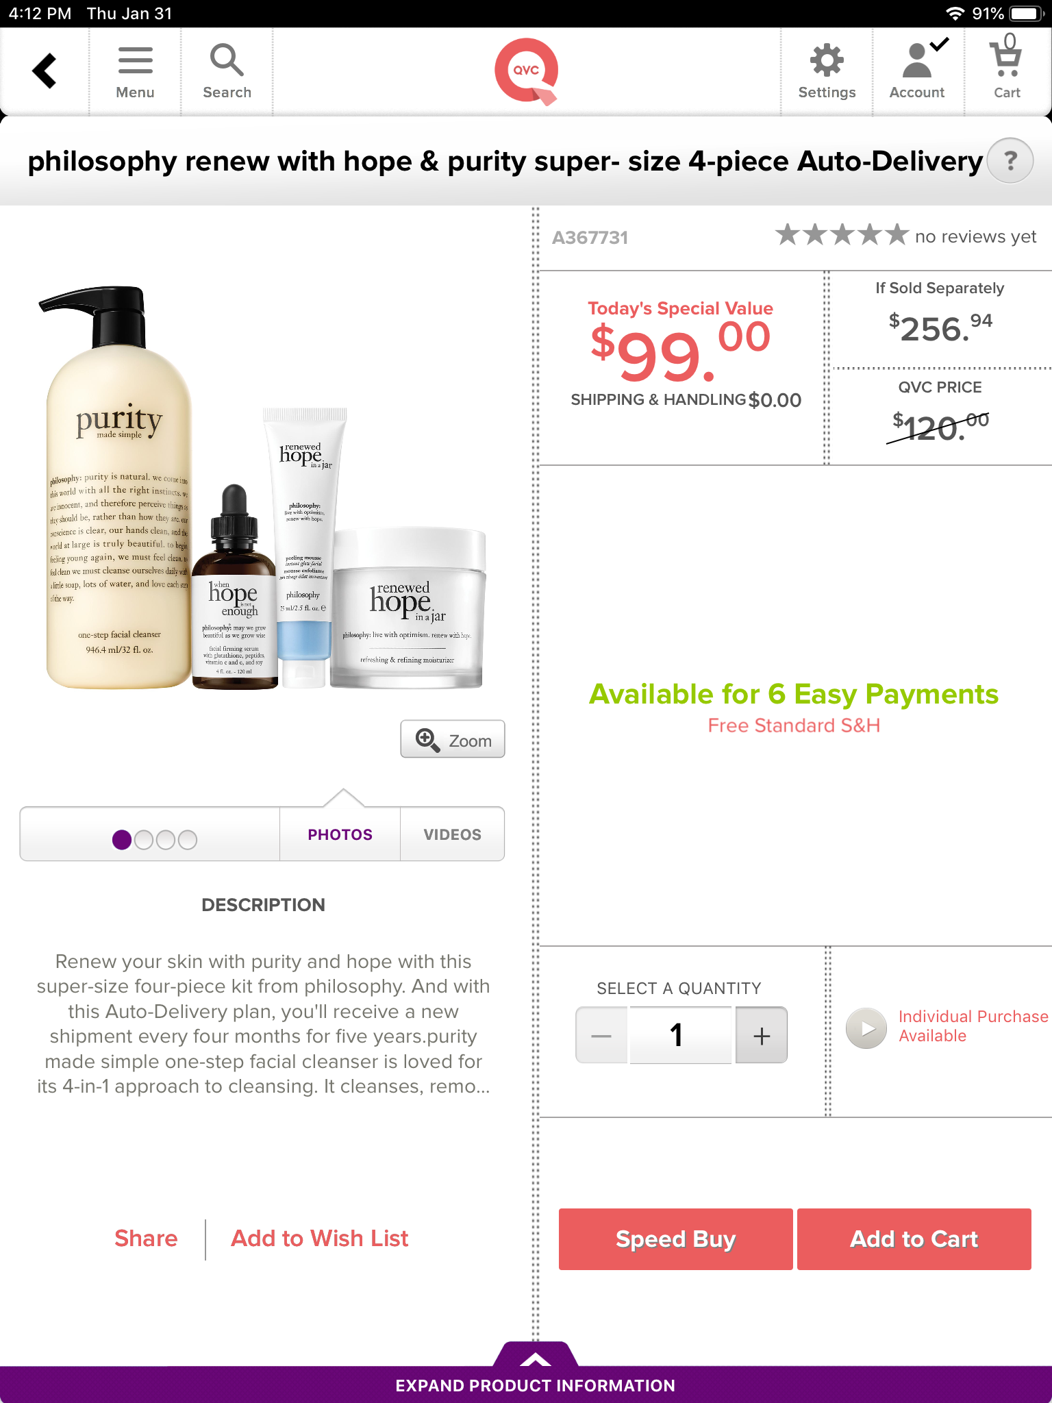
Task: Tap the back arrow icon
Action: (45, 71)
